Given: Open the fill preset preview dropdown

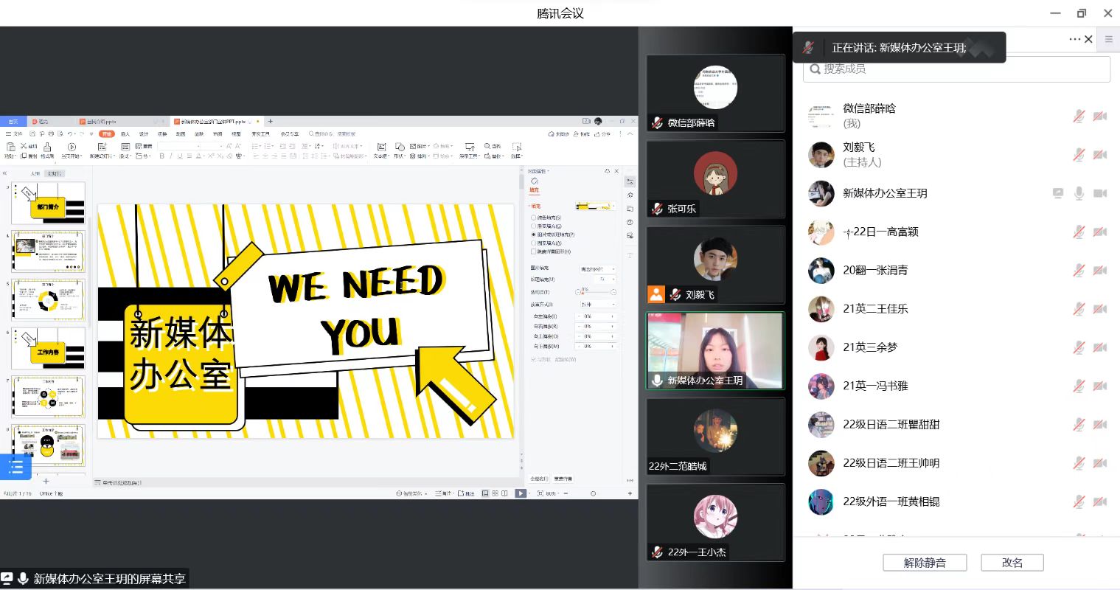Looking at the screenshot, I should click(x=596, y=206).
